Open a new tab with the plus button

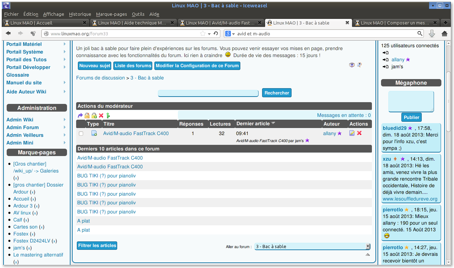pos(446,23)
